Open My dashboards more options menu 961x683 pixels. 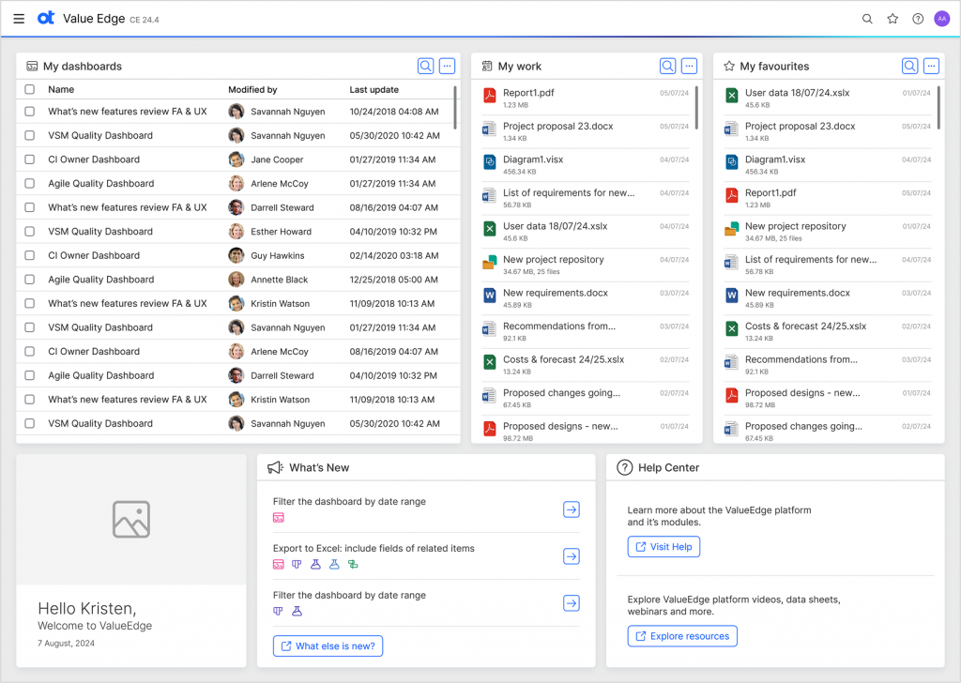tap(448, 66)
